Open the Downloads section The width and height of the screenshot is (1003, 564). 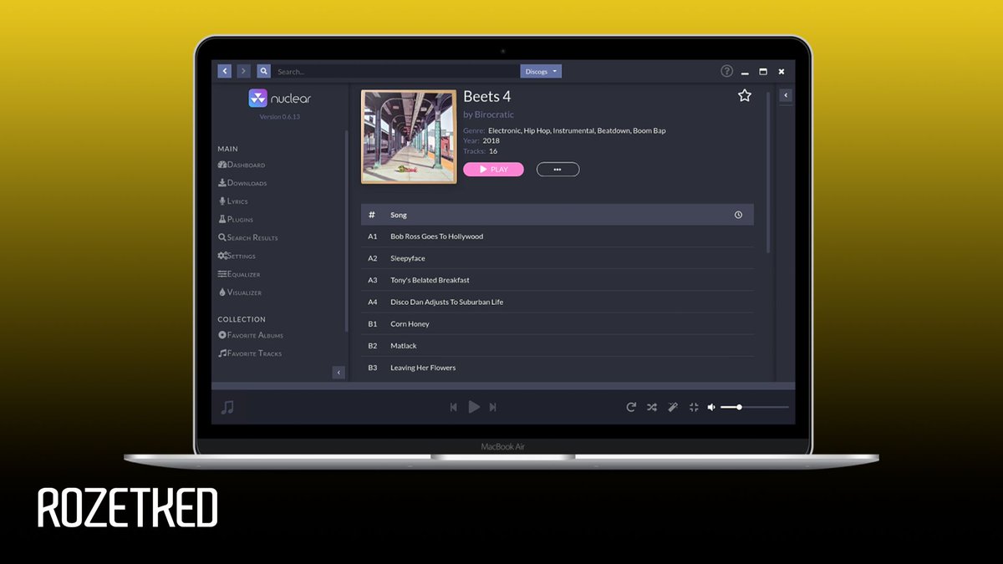point(245,182)
